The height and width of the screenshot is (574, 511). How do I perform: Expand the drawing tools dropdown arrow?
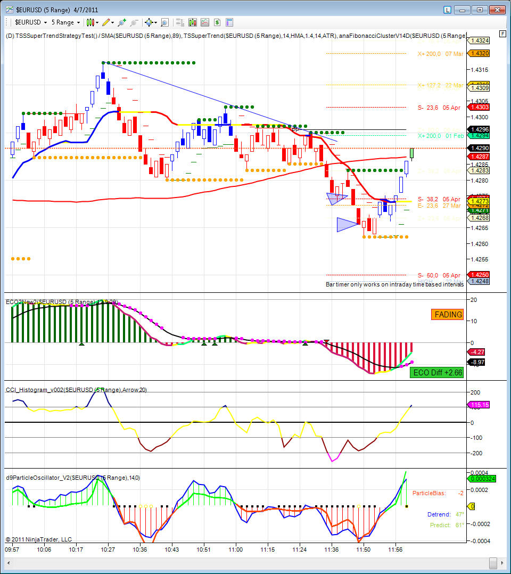click(112, 23)
